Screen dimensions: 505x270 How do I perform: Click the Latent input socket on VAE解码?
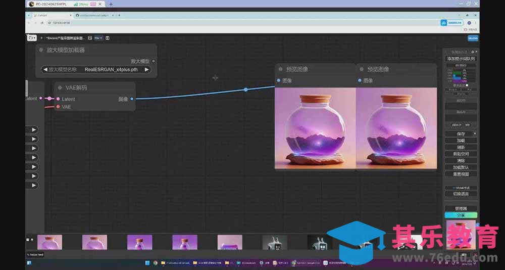58,99
